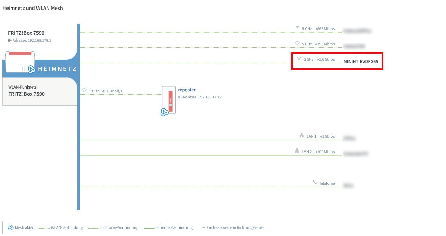Viewport: 446px width, 236px height.
Task: Click the blurred device name on the 866 Mbit/s line
Action: (357, 31)
